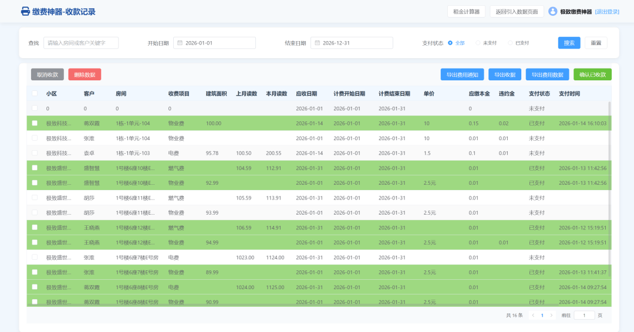Select the '全部' payment status radio

tap(450, 43)
